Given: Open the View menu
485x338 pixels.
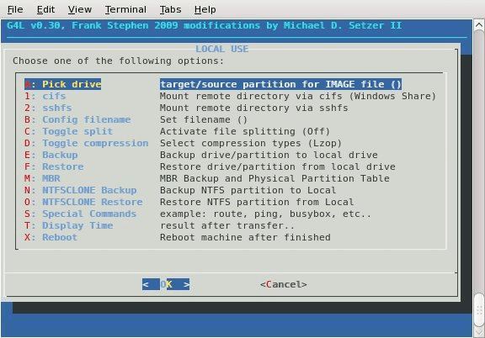Looking at the screenshot, I should [80, 9].
